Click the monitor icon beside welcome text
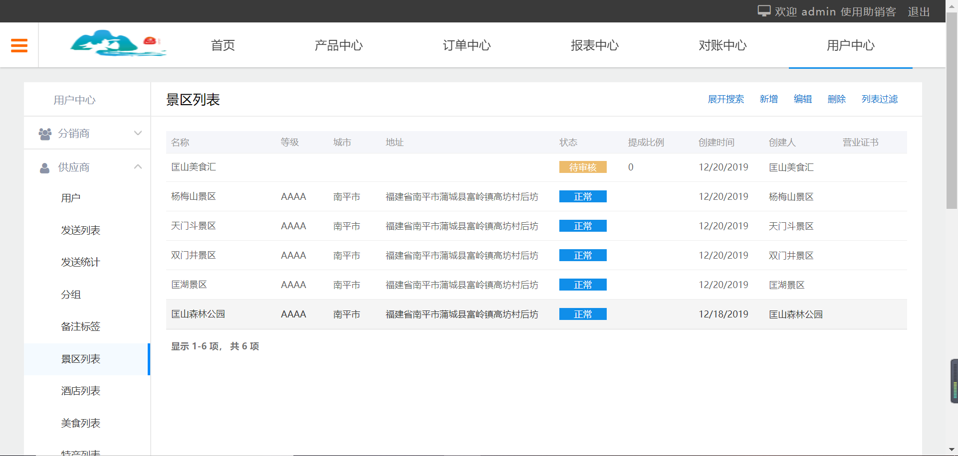Image resolution: width=958 pixels, height=456 pixels. pyautogui.click(x=763, y=11)
